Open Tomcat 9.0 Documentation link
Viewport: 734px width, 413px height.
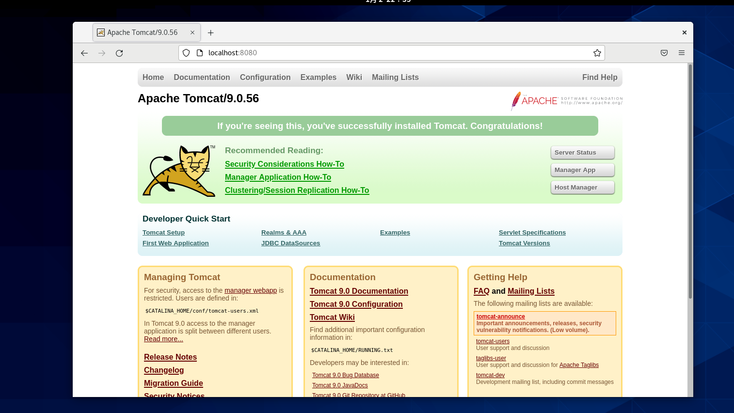tap(359, 291)
